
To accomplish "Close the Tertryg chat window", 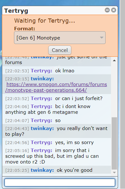I will pos(114,10).
